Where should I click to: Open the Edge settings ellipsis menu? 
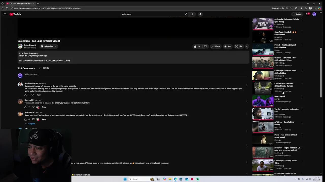pos(315,8)
